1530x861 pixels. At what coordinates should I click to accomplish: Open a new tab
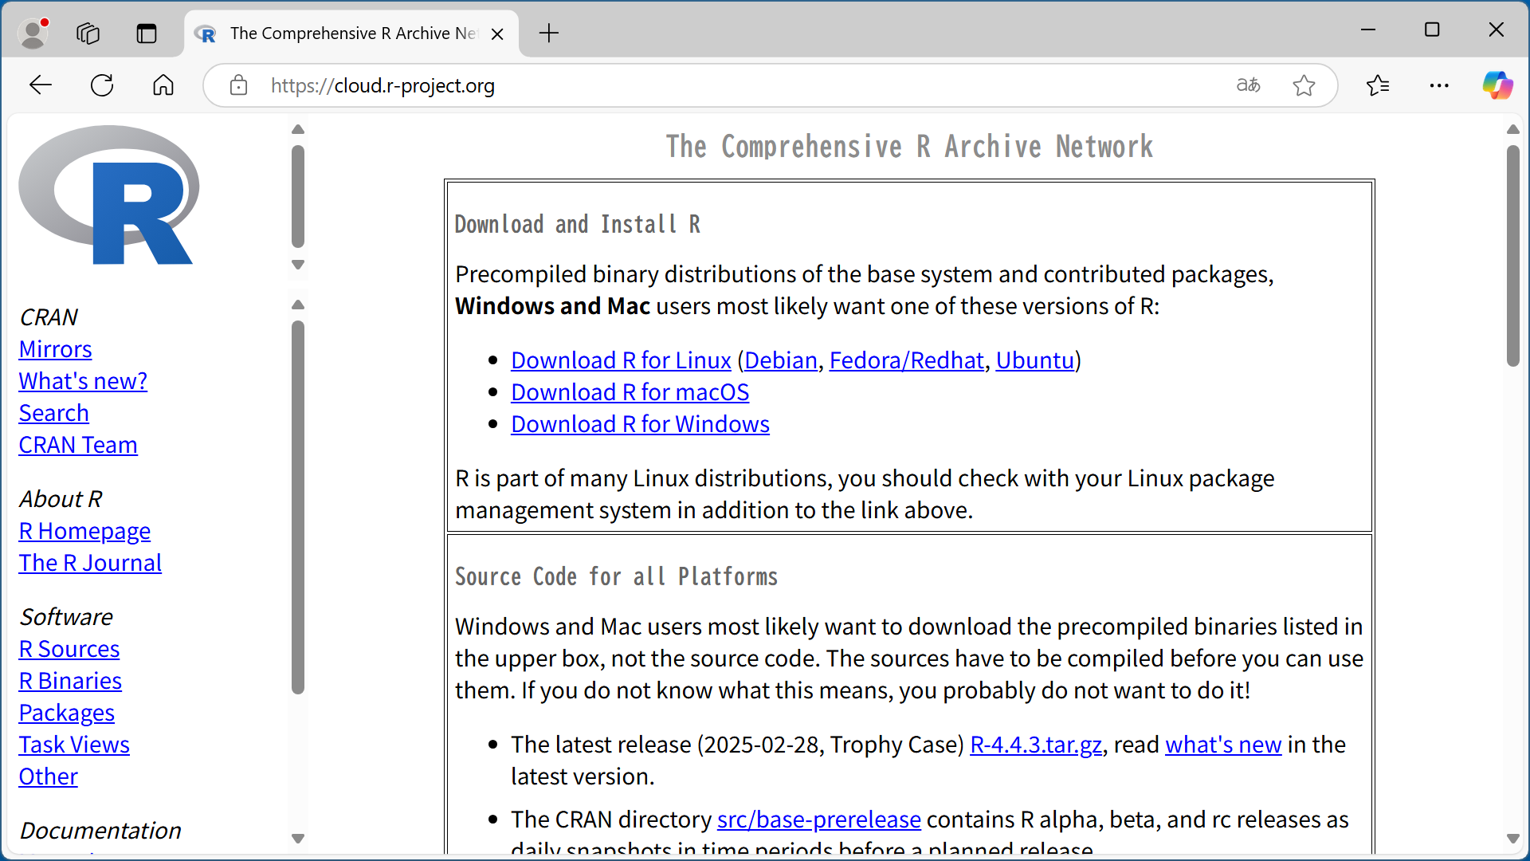[549, 33]
